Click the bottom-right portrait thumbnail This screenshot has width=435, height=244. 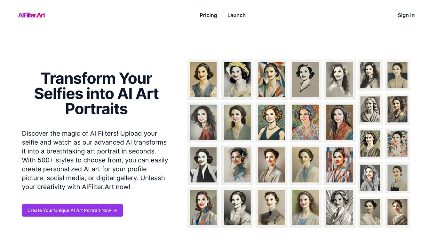[x=397, y=212]
